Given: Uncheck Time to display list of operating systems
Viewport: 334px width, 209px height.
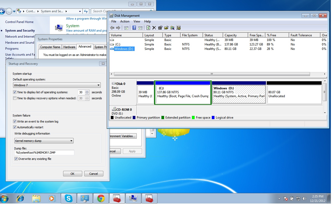Looking at the screenshot, I should tap(15, 92).
